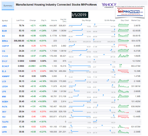Select the LCII ticker
This screenshot has width=148, height=136.
(x=4, y=81)
